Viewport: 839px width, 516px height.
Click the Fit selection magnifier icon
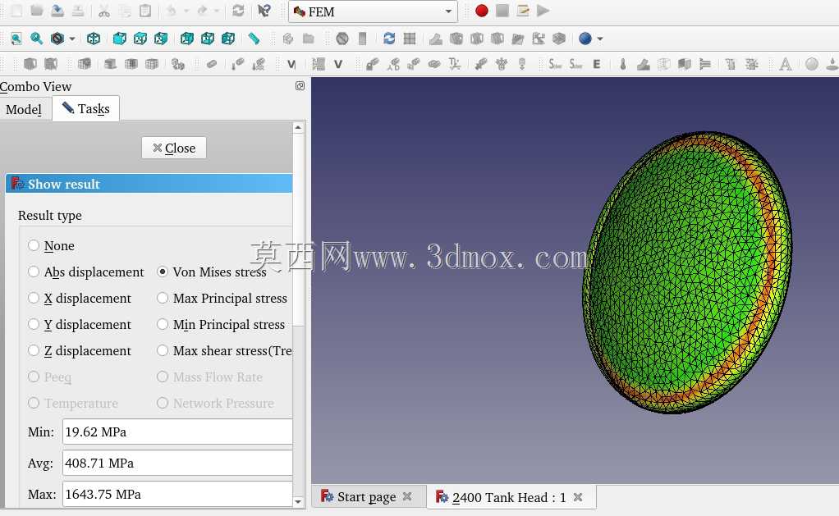(36, 39)
